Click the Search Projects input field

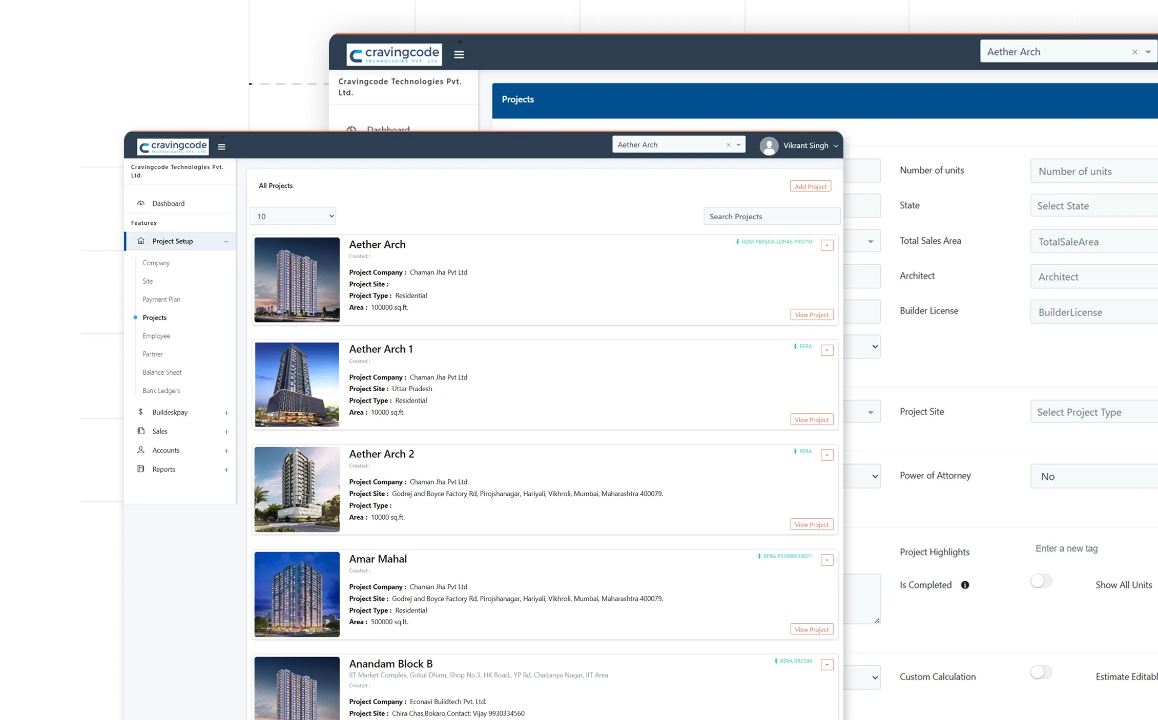[x=771, y=217]
